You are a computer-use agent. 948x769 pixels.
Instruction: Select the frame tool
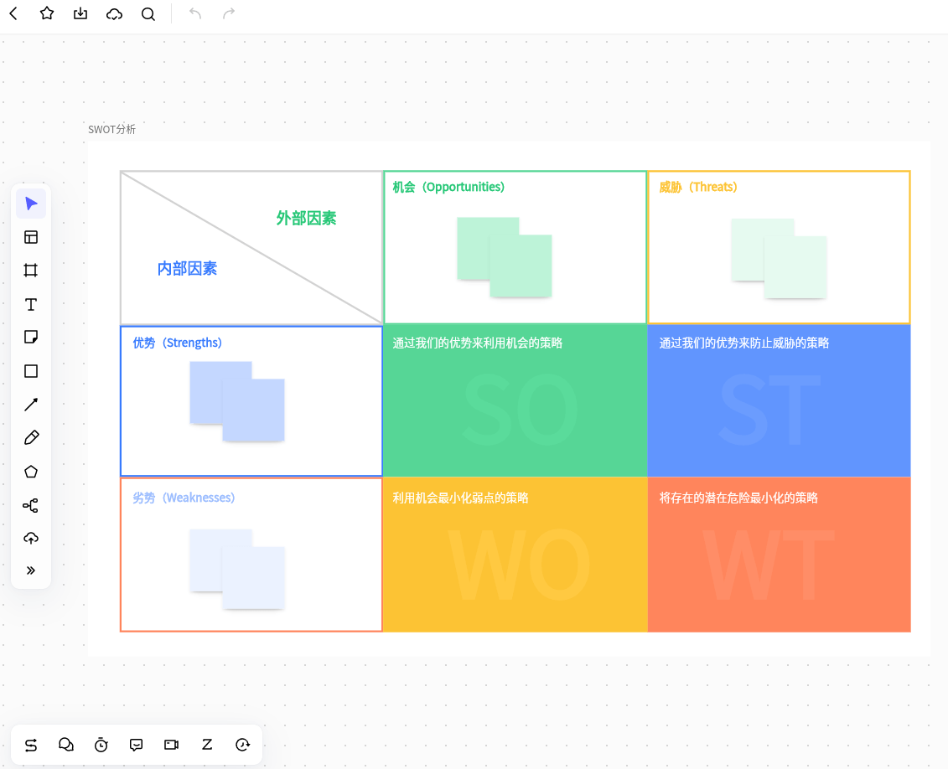[31, 271]
